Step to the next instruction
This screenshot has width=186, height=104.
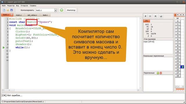[x=155, y=16]
